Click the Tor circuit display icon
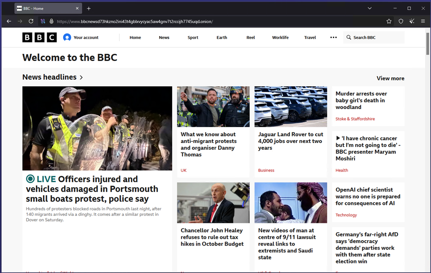Viewport: 431px width, 273px height. (x=43, y=21)
